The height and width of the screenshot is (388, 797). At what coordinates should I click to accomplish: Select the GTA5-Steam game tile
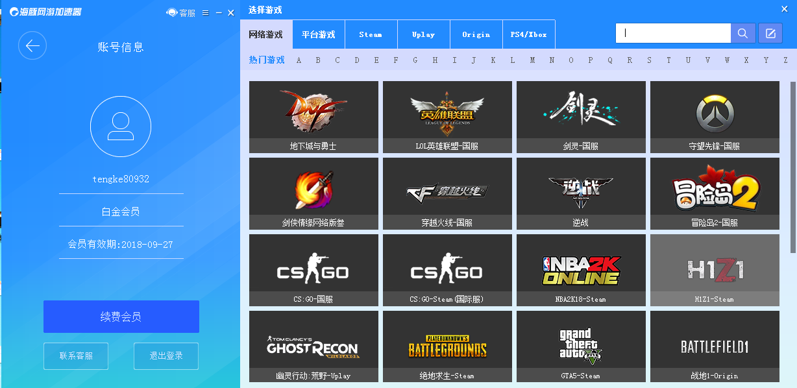581,346
